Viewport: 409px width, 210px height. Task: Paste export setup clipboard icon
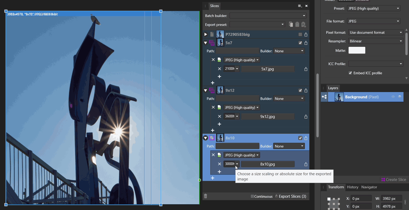tap(297, 24)
